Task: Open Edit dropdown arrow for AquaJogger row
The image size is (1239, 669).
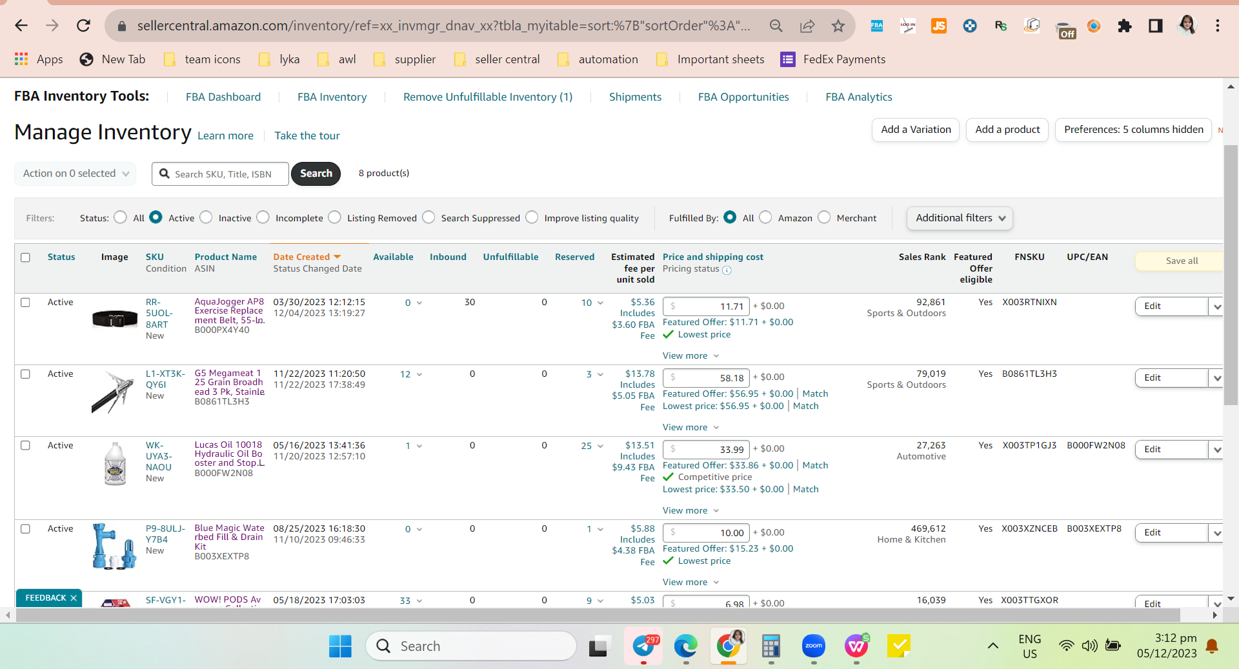Action: [x=1216, y=306]
